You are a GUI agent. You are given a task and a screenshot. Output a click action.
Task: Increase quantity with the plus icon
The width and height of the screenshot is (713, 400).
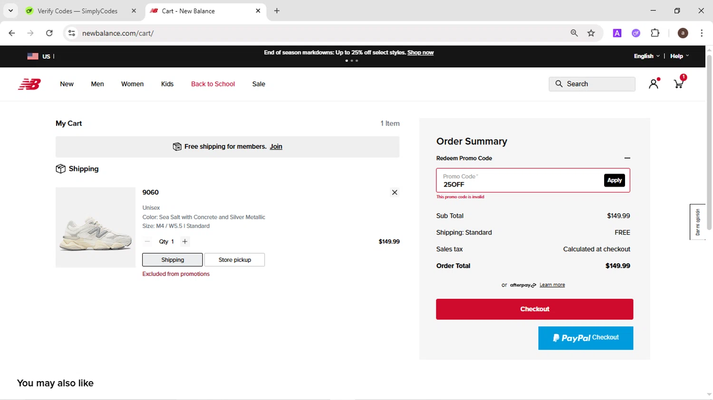[x=185, y=242]
